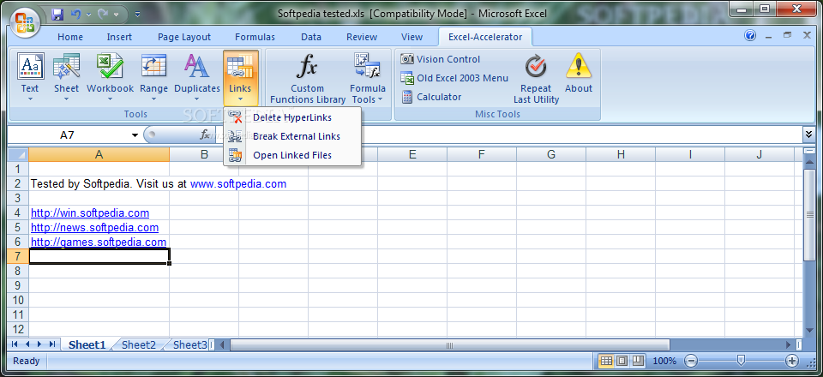Open the Redo history dropdown arrow
Viewport: 823px width, 377px height.
116,15
